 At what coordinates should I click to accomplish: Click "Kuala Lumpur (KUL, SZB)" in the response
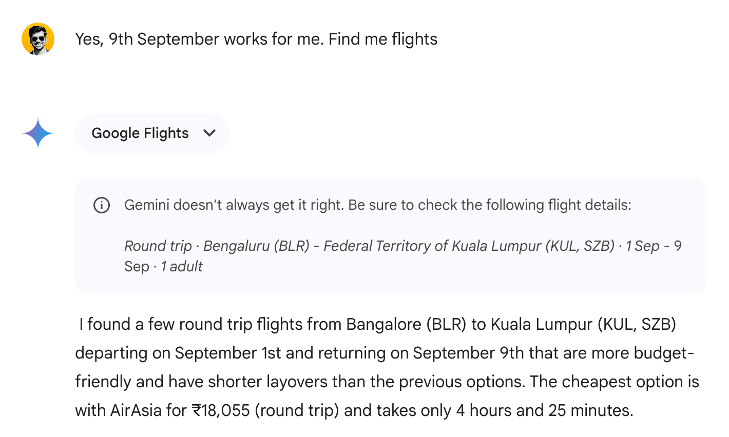pyautogui.click(x=583, y=325)
